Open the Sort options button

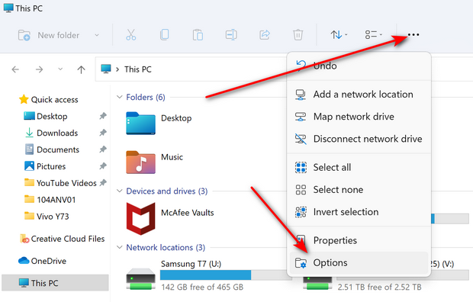pos(339,35)
